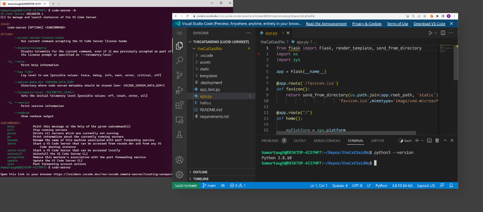Open the Manage gear settings
The width and height of the screenshot is (483, 212).
click(x=179, y=174)
